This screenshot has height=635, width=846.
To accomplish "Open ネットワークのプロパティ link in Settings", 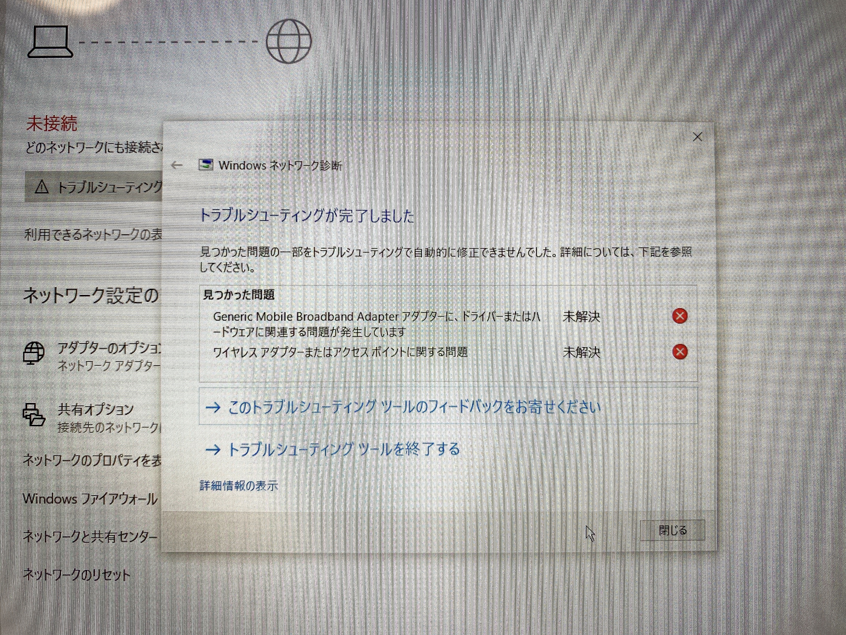I will tap(92, 460).
